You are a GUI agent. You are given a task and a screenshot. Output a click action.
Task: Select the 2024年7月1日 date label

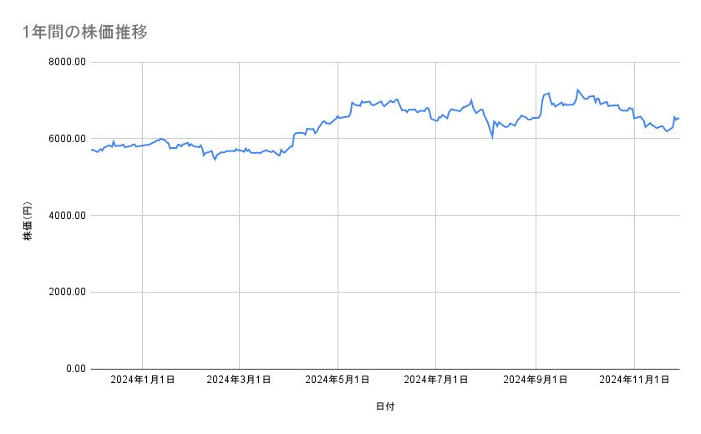click(435, 380)
